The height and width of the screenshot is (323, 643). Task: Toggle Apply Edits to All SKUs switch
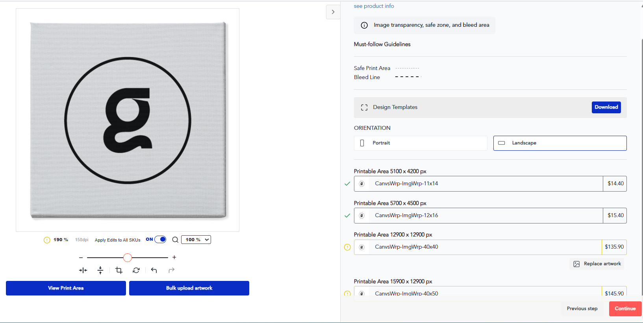point(160,240)
